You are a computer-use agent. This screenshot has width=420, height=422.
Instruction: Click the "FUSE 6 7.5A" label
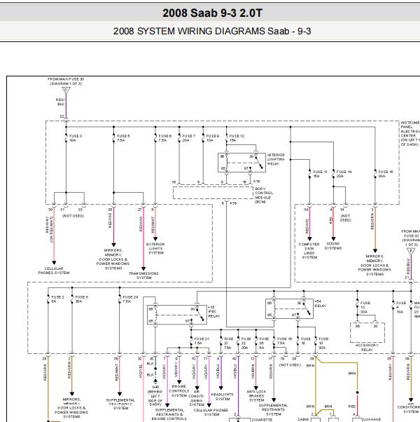(164, 138)
